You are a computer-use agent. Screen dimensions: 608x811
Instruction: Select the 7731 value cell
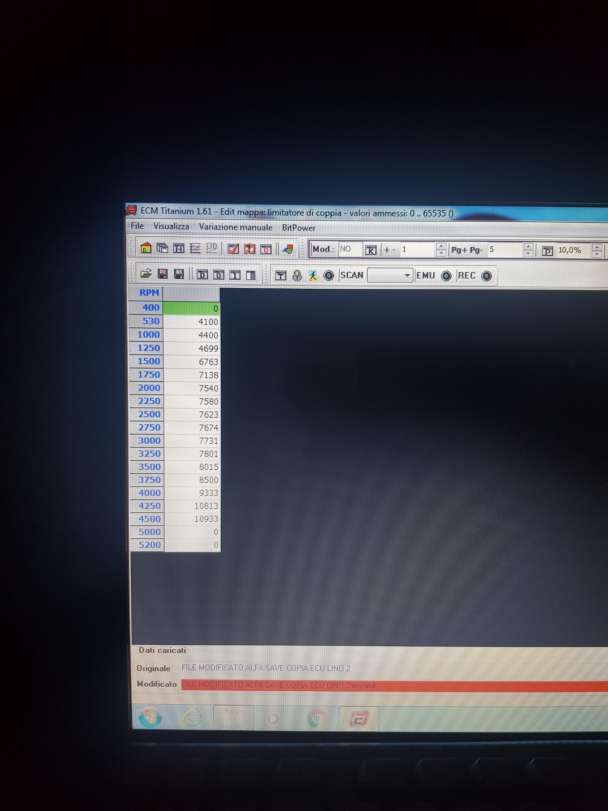point(191,441)
